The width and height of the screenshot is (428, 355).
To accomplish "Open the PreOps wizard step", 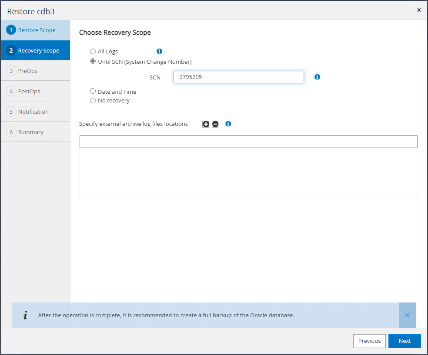I will coord(27,71).
